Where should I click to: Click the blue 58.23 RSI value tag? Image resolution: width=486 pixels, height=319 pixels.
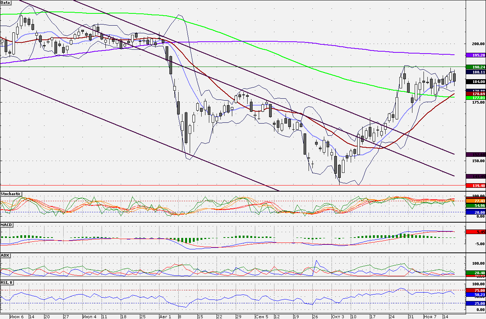click(x=476, y=295)
